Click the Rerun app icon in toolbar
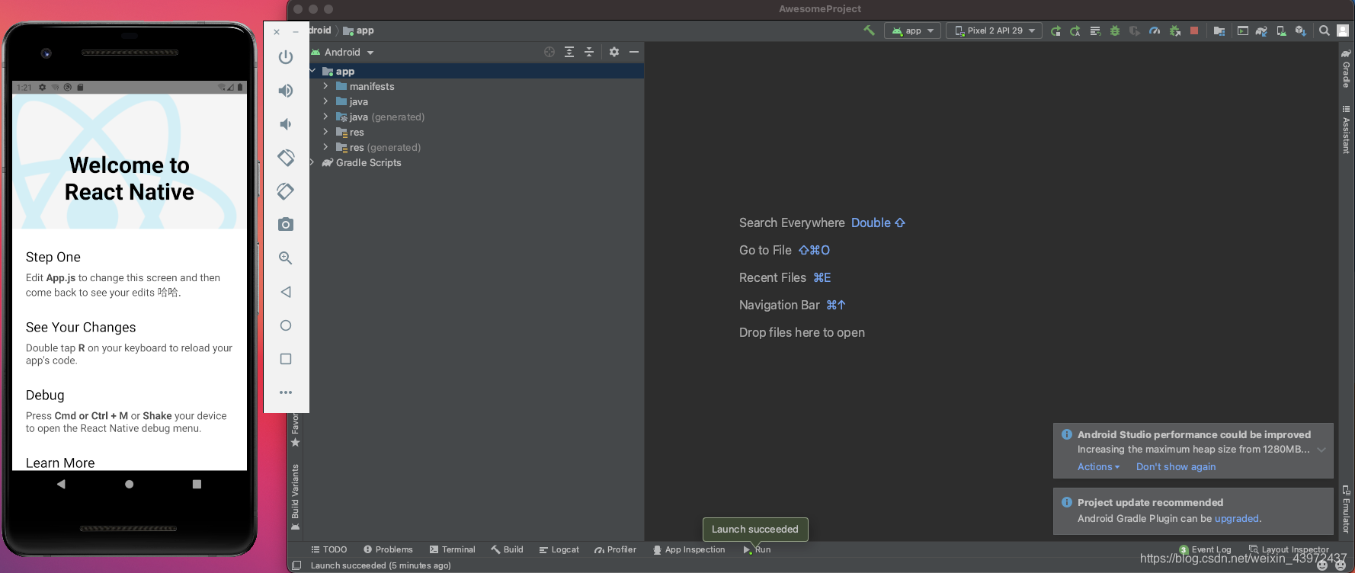The height and width of the screenshot is (573, 1355). point(1055,31)
